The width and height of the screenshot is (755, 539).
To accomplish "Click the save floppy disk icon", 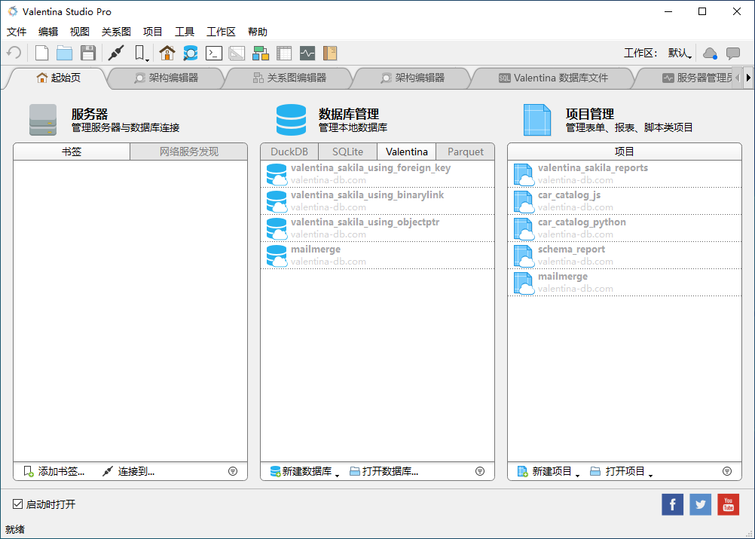I will point(87,53).
